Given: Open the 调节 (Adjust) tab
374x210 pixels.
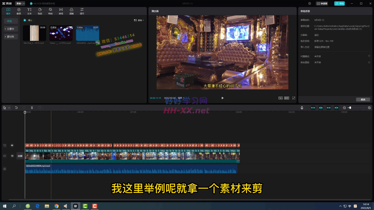Looking at the screenshot, I should [x=82, y=11].
